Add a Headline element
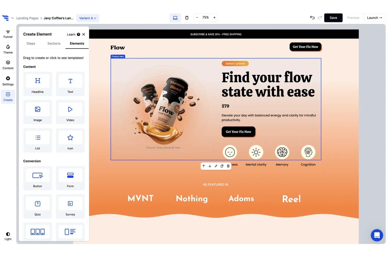This screenshot has width=388, height=258. pos(37,84)
